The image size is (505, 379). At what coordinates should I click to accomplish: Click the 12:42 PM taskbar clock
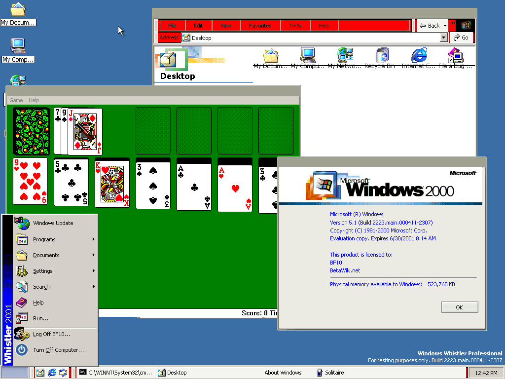486,373
